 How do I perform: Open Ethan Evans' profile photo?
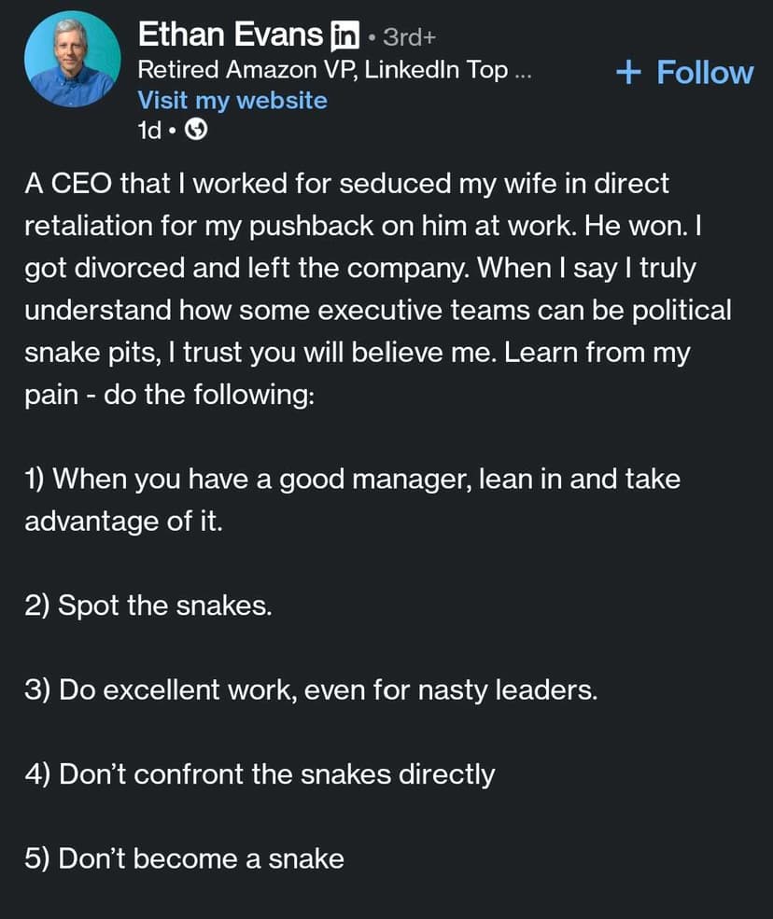click(x=72, y=60)
